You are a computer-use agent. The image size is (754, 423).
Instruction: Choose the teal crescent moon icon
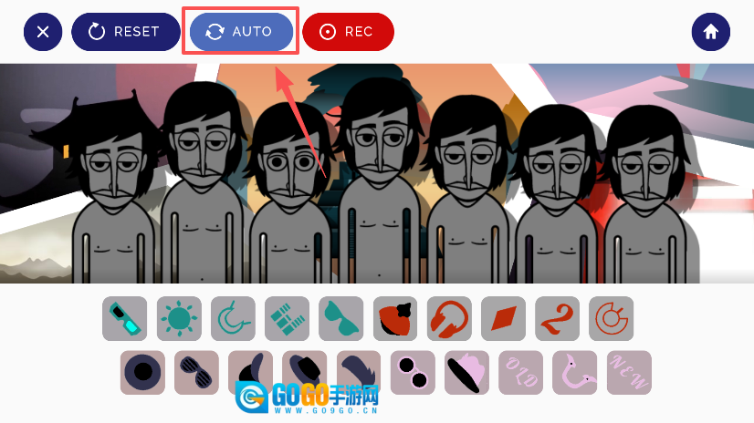(233, 318)
